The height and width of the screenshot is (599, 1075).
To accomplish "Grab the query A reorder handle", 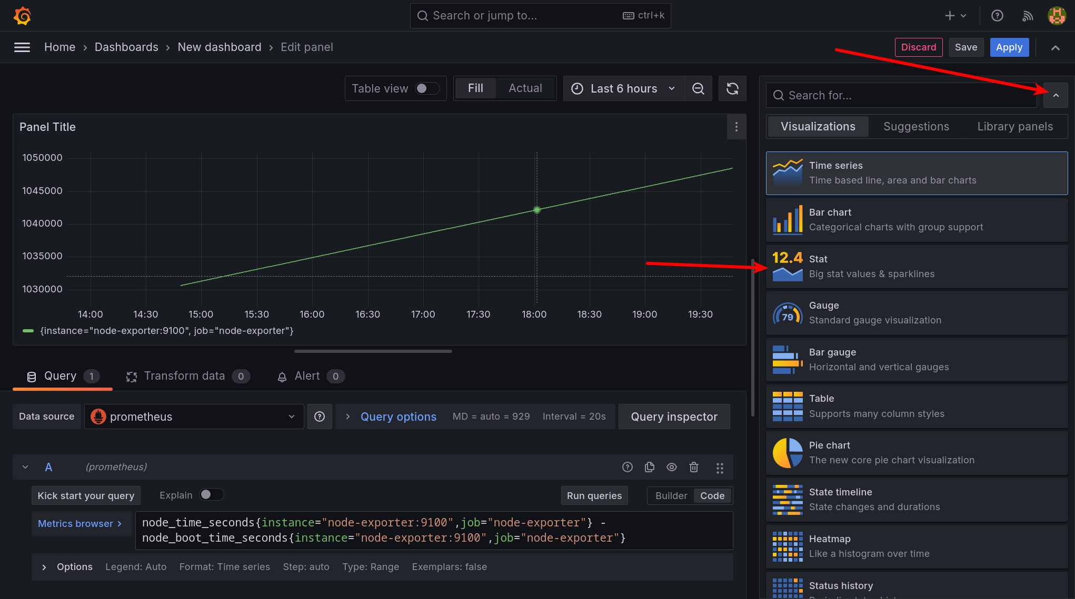I will click(720, 468).
